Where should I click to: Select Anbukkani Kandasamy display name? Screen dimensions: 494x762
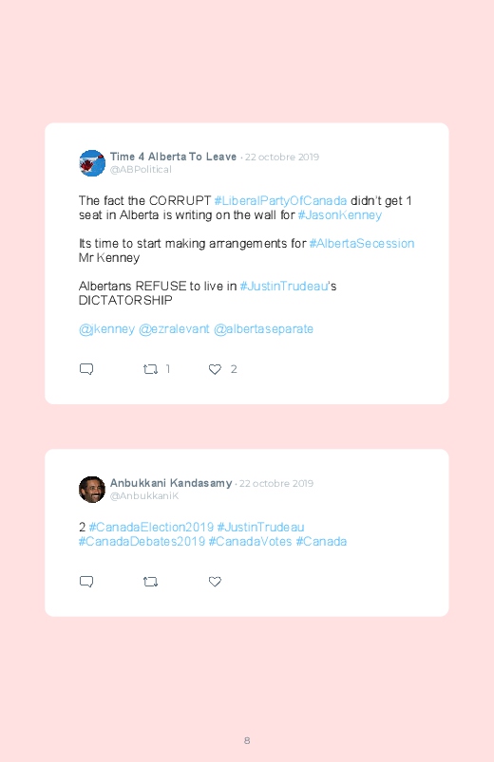pyautogui.click(x=171, y=483)
